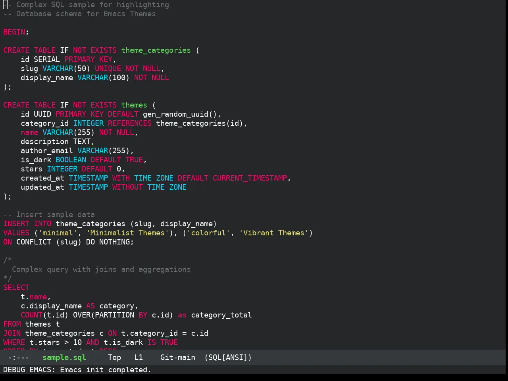Image resolution: width=508 pixels, height=381 pixels.
Task: Click the first-line comment 'Complex SQL sample for highlighting'
Action: [92, 5]
